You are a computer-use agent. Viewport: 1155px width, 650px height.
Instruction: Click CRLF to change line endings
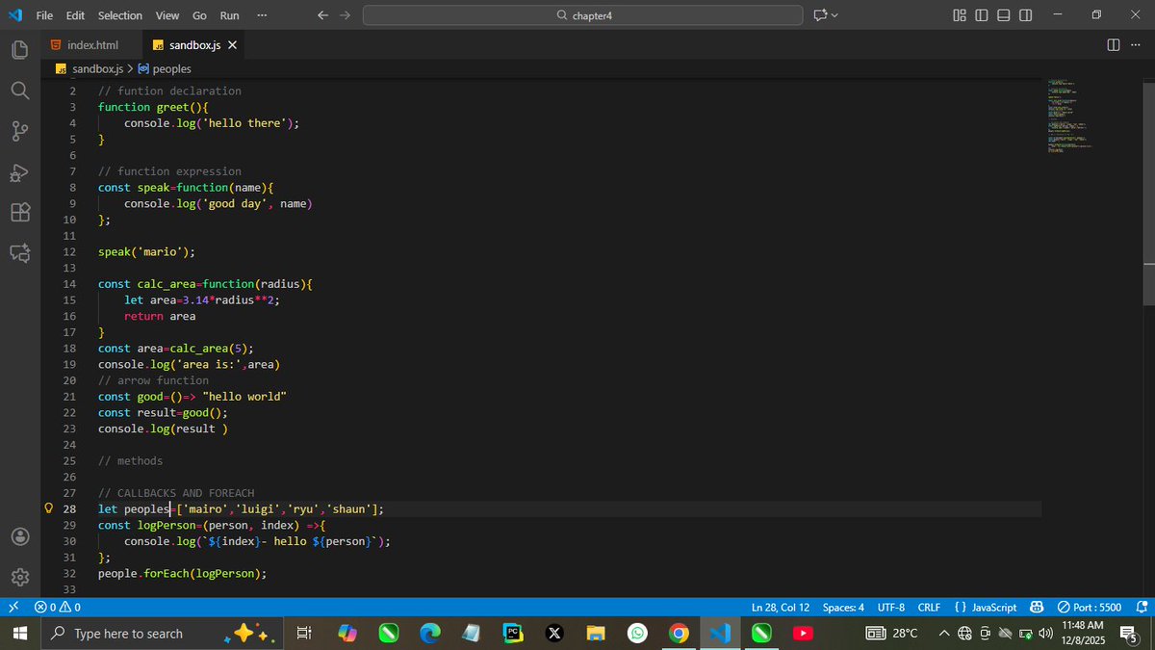click(x=928, y=607)
